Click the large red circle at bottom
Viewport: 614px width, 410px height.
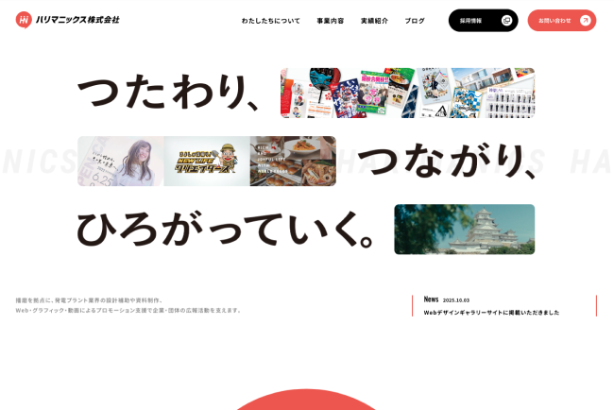point(306,401)
